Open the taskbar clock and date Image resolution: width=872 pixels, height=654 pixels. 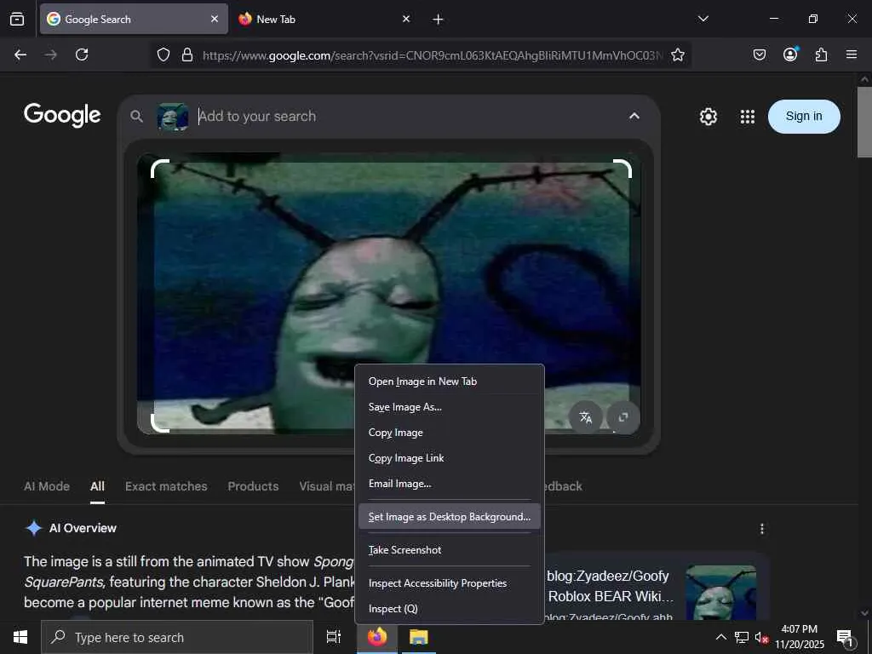click(799, 637)
